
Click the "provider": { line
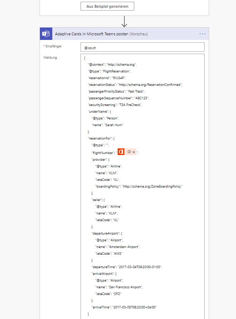100,160
